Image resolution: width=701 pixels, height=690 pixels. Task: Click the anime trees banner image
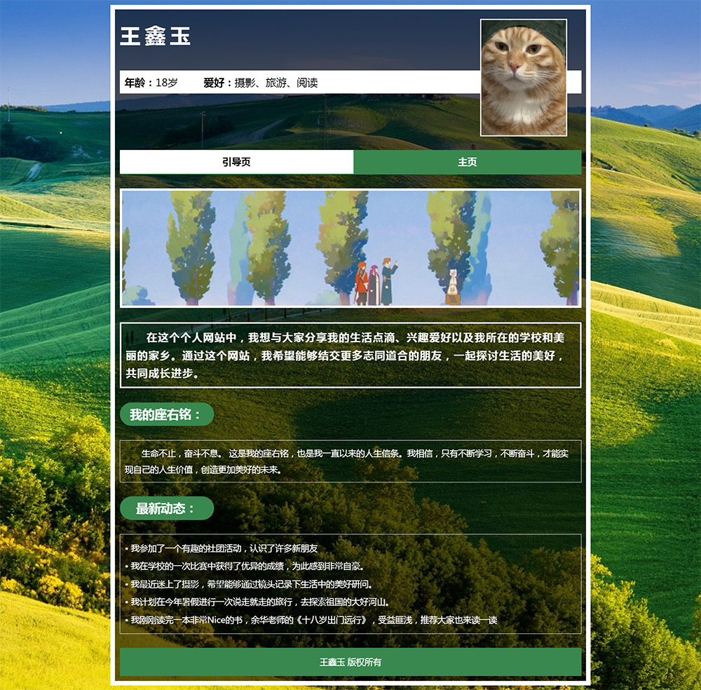pyautogui.click(x=350, y=248)
